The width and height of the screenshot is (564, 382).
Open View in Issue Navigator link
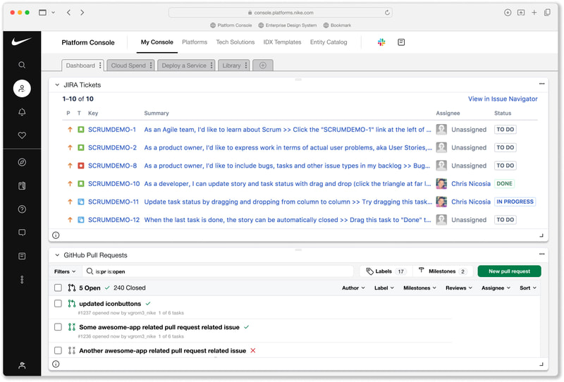pos(503,99)
